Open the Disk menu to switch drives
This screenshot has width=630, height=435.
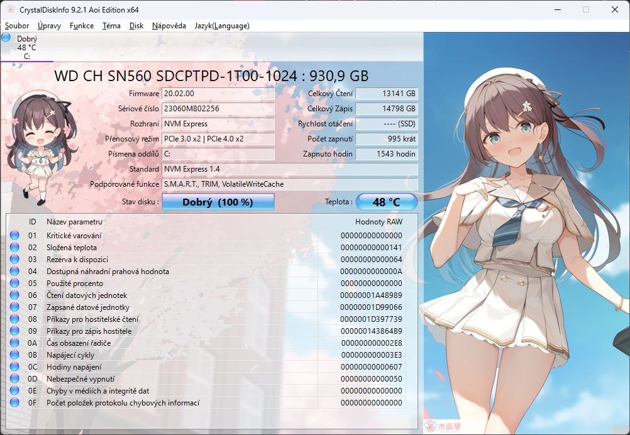(137, 26)
